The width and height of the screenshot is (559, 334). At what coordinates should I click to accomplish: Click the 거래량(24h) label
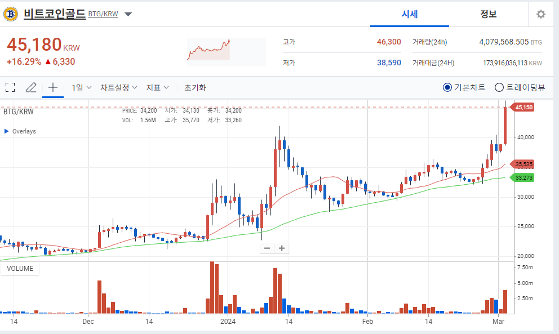429,42
